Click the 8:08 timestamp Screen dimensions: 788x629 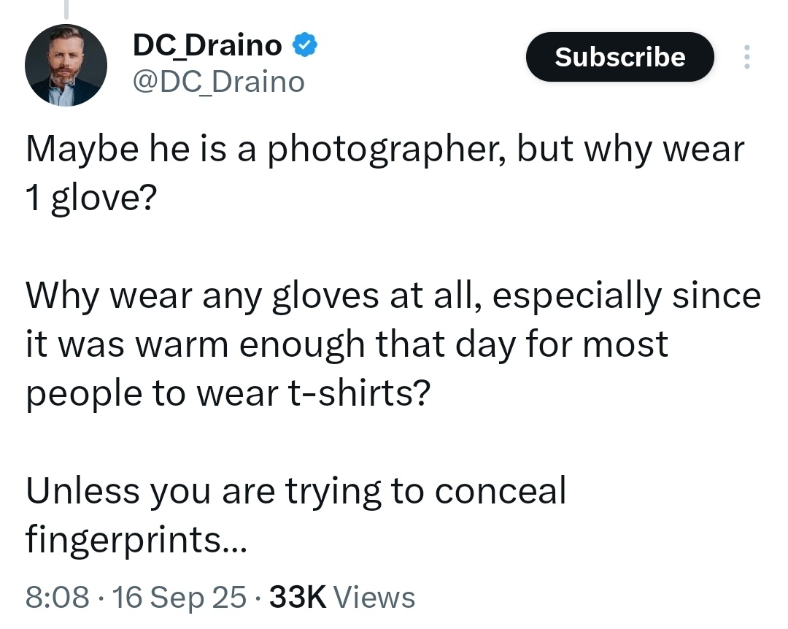[x=58, y=597]
